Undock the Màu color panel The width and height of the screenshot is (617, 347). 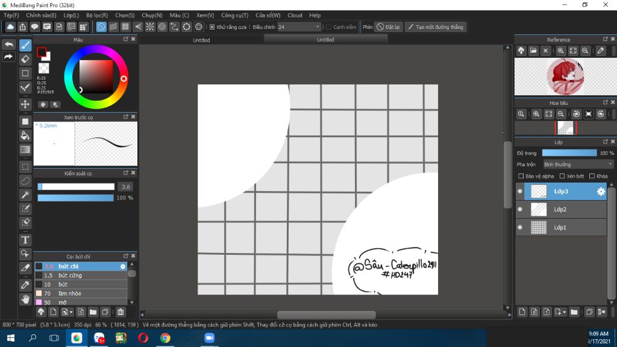click(x=126, y=39)
